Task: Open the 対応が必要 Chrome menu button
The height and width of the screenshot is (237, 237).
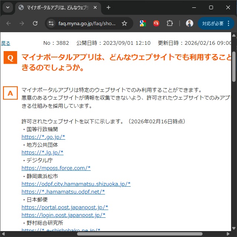Action: point(216,23)
